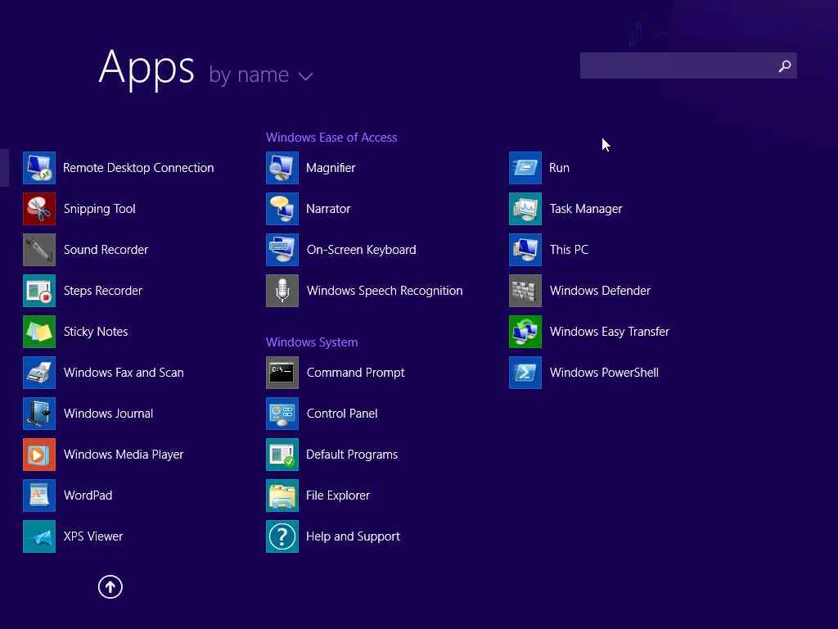Screen dimensions: 838x629
Task: Open Help and Support question mark icon
Action: point(282,536)
